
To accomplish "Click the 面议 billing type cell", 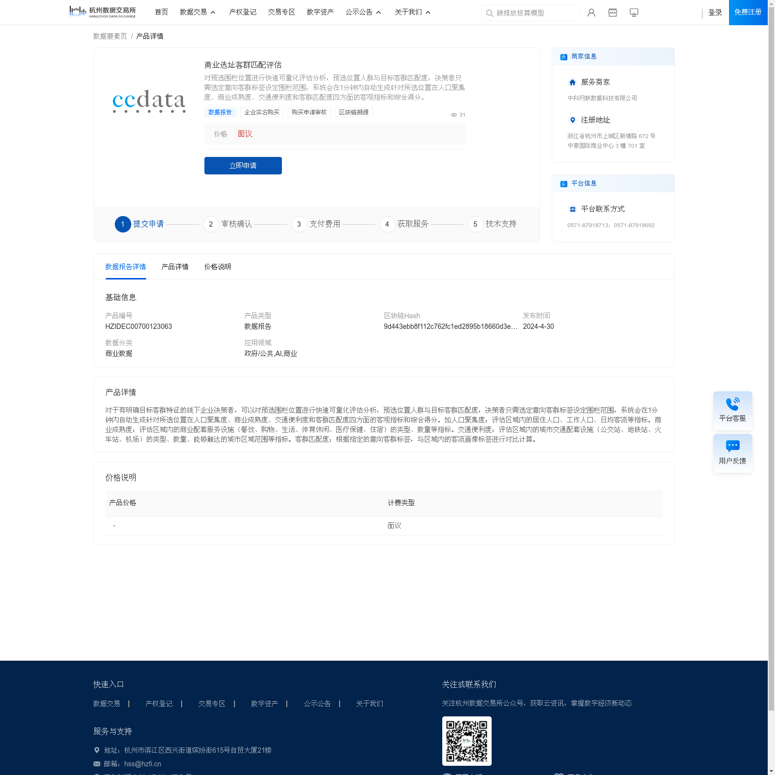I will click(394, 526).
